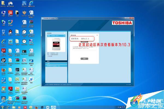The width and height of the screenshot is (164, 109).
Task: Click the Windows Start button
Action: [x=2, y=107]
